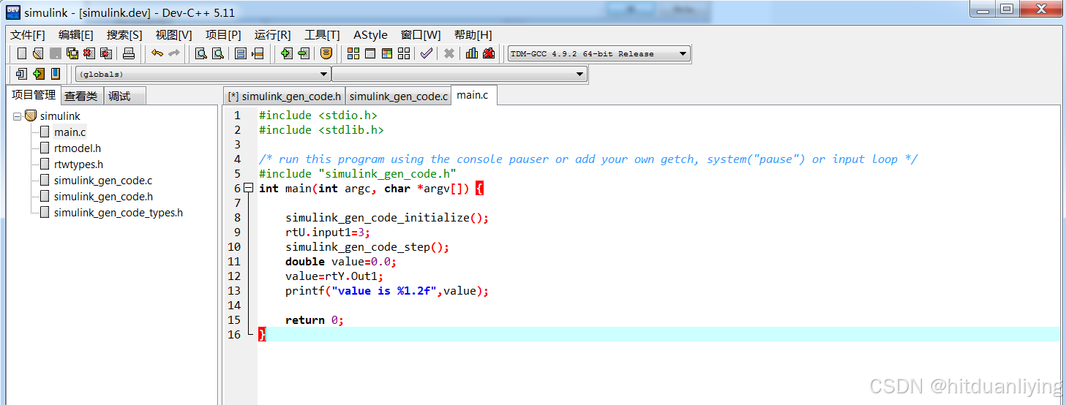1066x405 pixels.
Task: Click the Find magnifier icon
Action: [200, 53]
